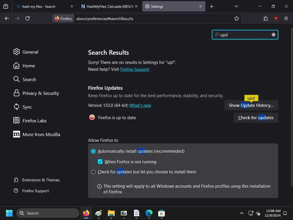This screenshot has width=293, height=220.
Task: Click the settings page vertical scrollbar
Action: tap(292, 107)
